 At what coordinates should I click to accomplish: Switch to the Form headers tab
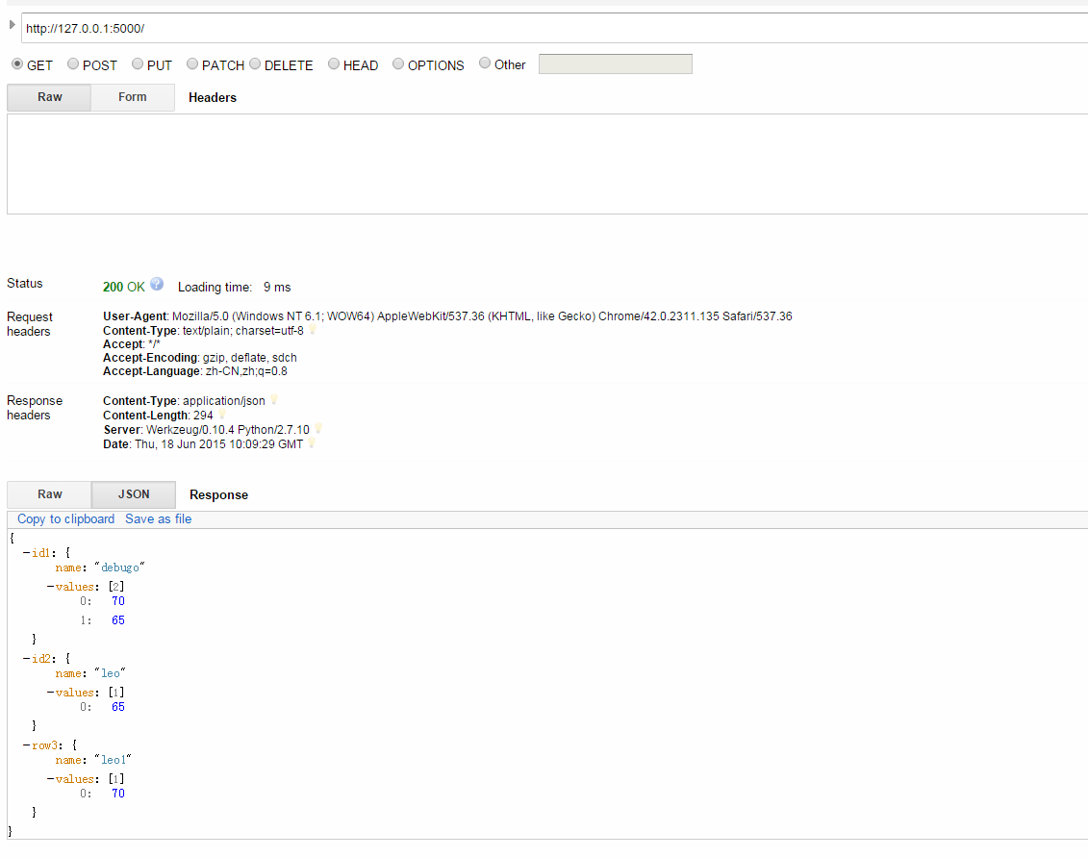click(133, 97)
